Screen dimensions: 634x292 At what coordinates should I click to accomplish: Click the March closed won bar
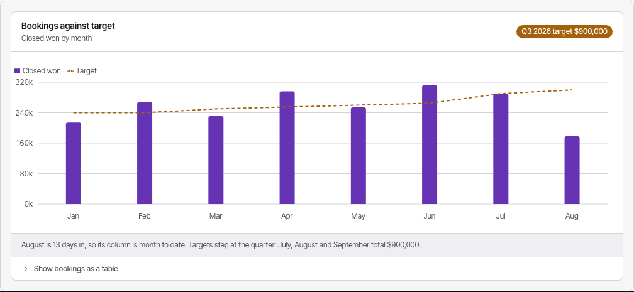(x=216, y=160)
